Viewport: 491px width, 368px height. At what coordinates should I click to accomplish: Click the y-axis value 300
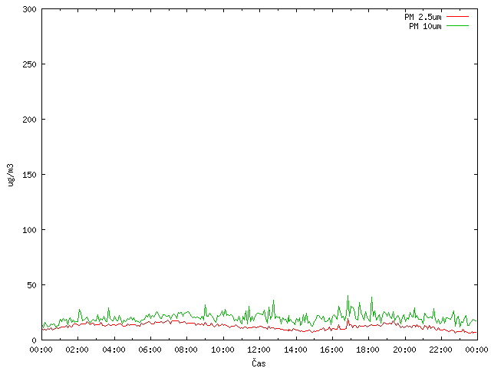coord(29,9)
